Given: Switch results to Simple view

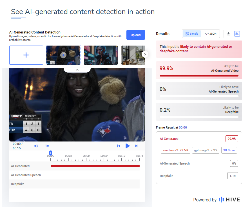Looking at the screenshot, I should pos(192,34).
